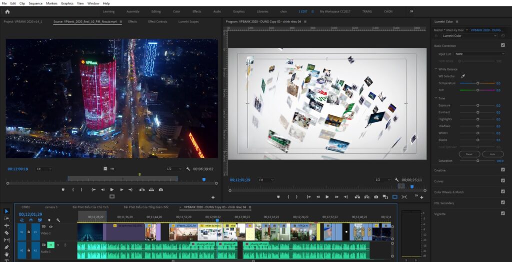This screenshot has width=512, height=262.
Task: Open the File menu
Action: (4, 3)
